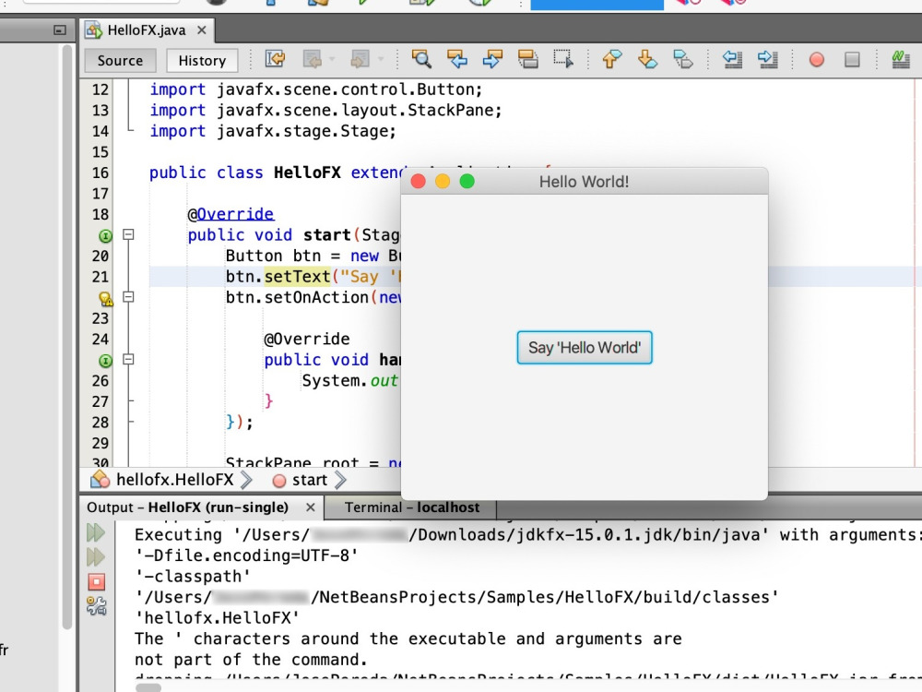922x692 pixels.
Task: Click 'import javafx.scene.layout.StackPane;' line
Action: (x=325, y=110)
